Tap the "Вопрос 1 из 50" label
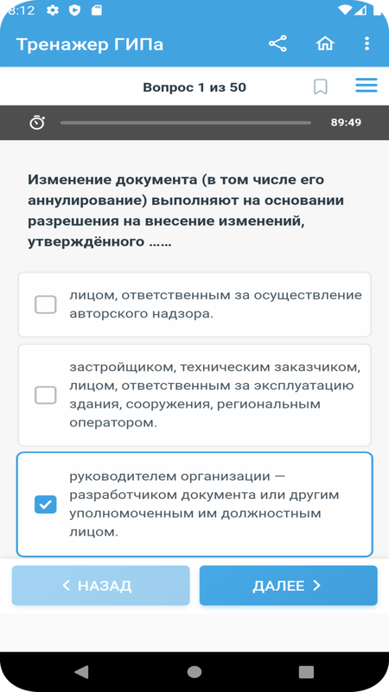389x692 pixels. [x=194, y=87]
